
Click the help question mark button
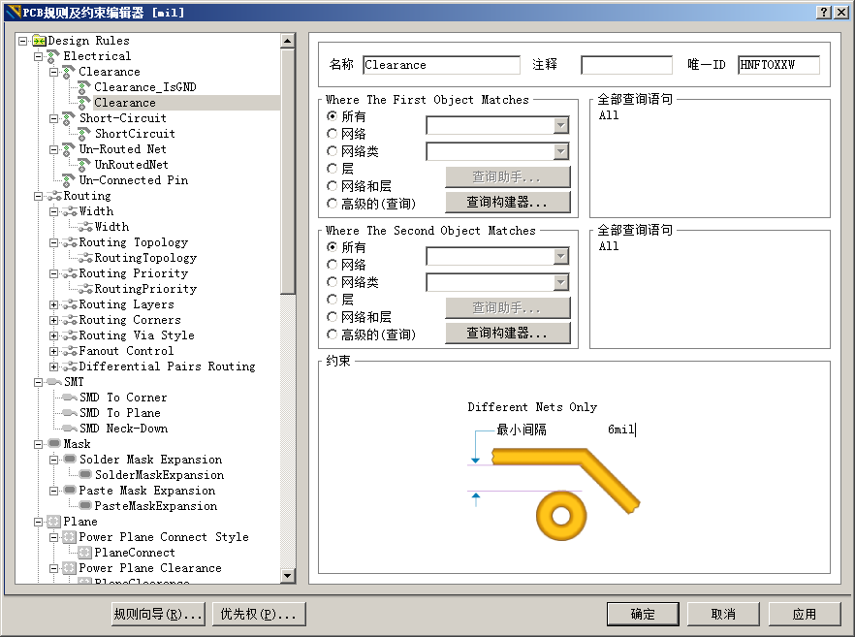824,12
